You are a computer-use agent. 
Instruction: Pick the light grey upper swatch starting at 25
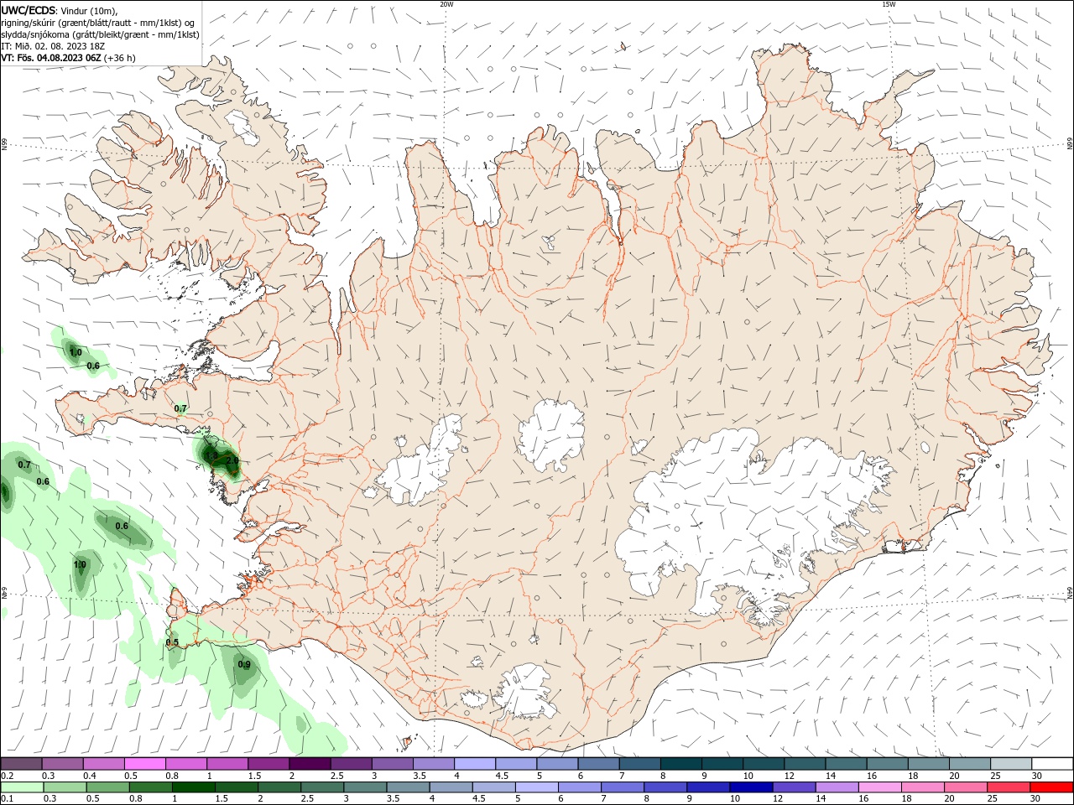coord(1010,764)
